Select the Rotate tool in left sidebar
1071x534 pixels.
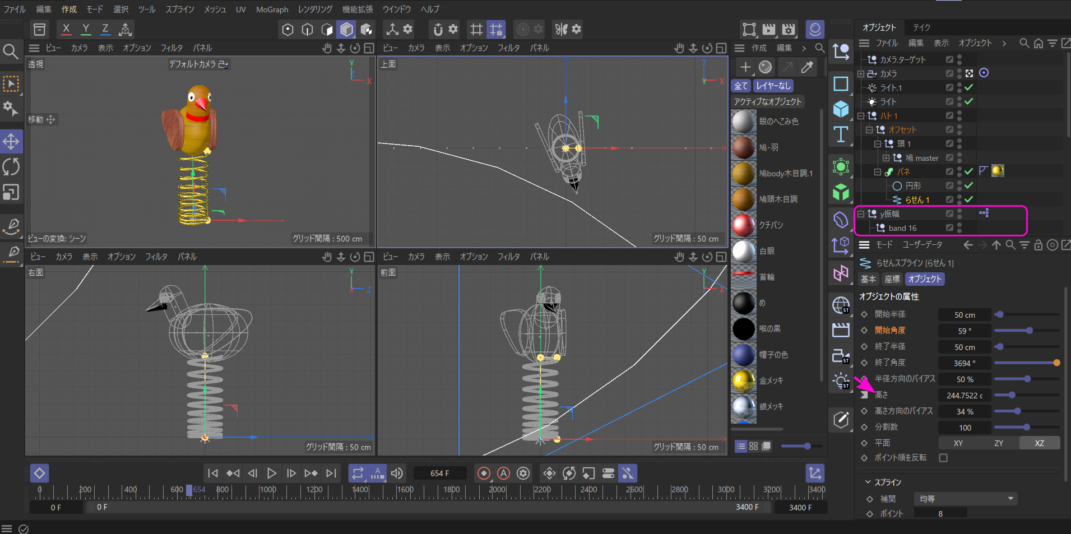tap(11, 167)
